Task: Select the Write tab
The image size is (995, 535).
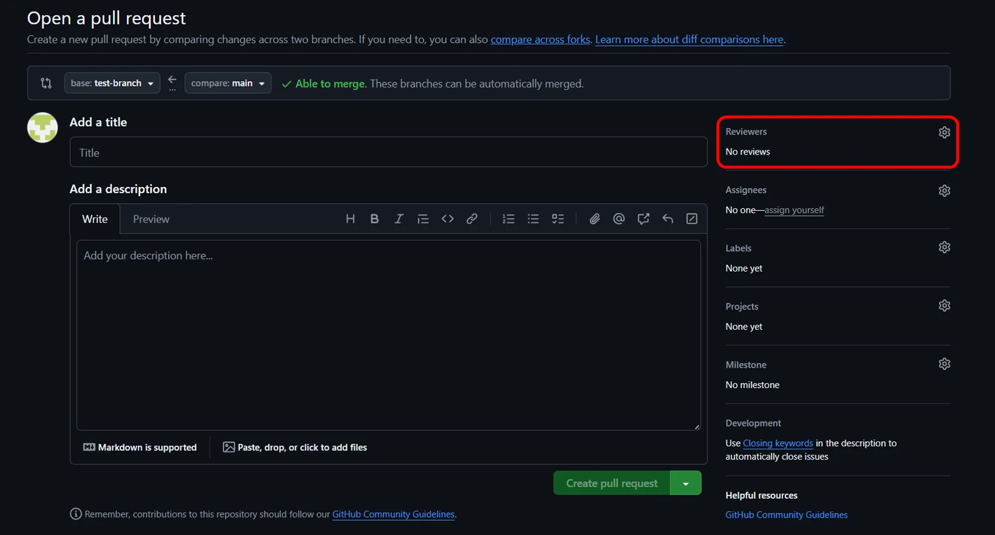Action: 95,218
